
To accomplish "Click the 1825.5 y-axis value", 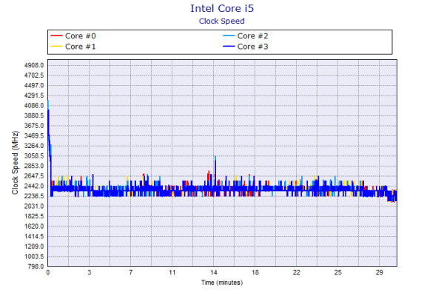I will [x=34, y=216].
